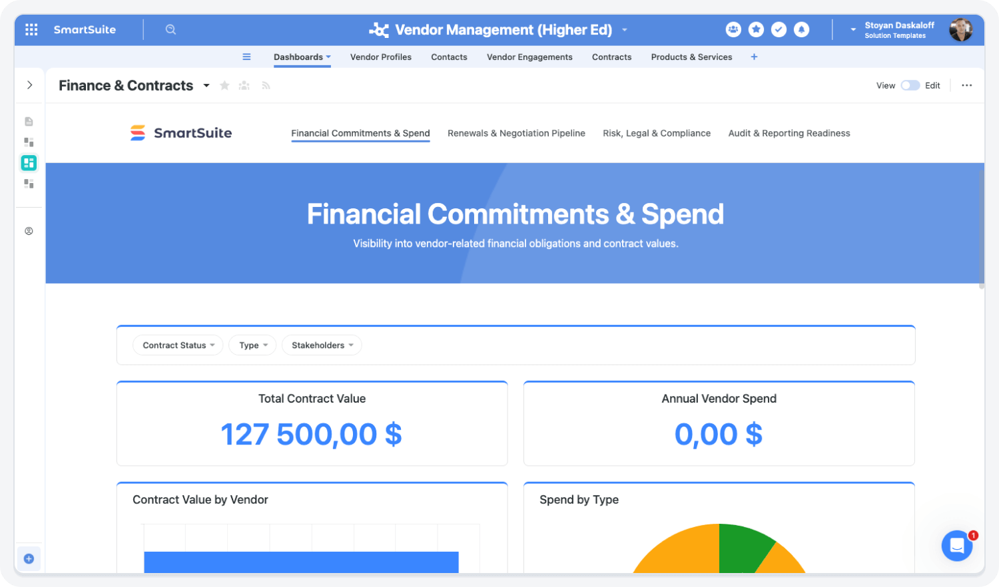Screen dimensions: 999x587
Task: Open the members icon in top bar
Action: [733, 29]
